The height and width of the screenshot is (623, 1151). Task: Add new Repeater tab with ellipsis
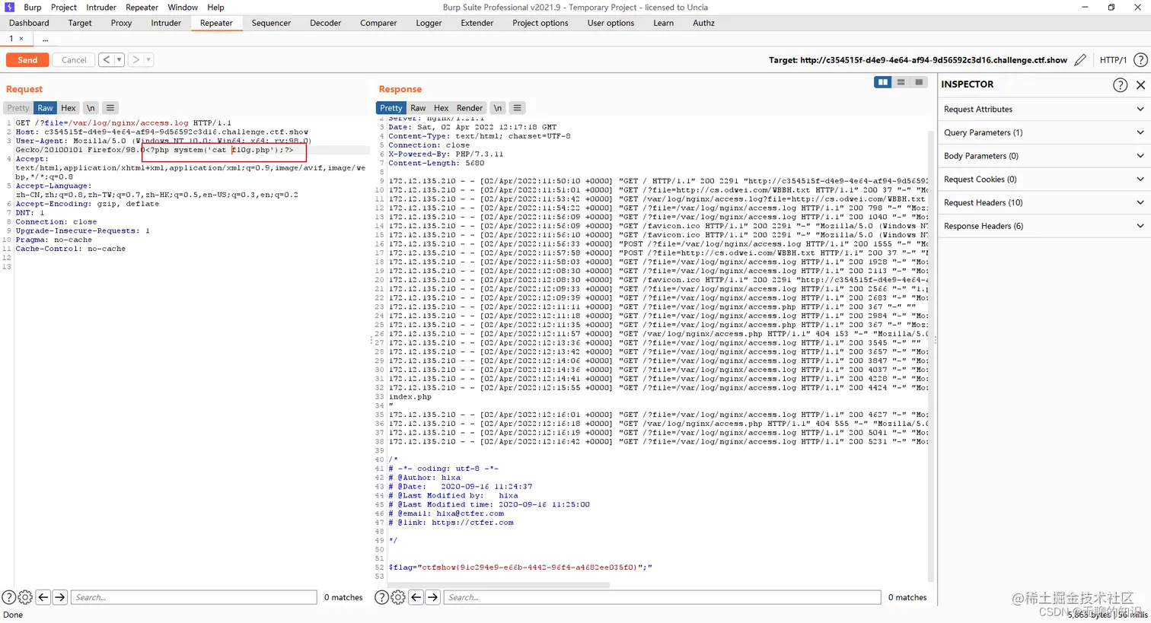[x=45, y=38]
